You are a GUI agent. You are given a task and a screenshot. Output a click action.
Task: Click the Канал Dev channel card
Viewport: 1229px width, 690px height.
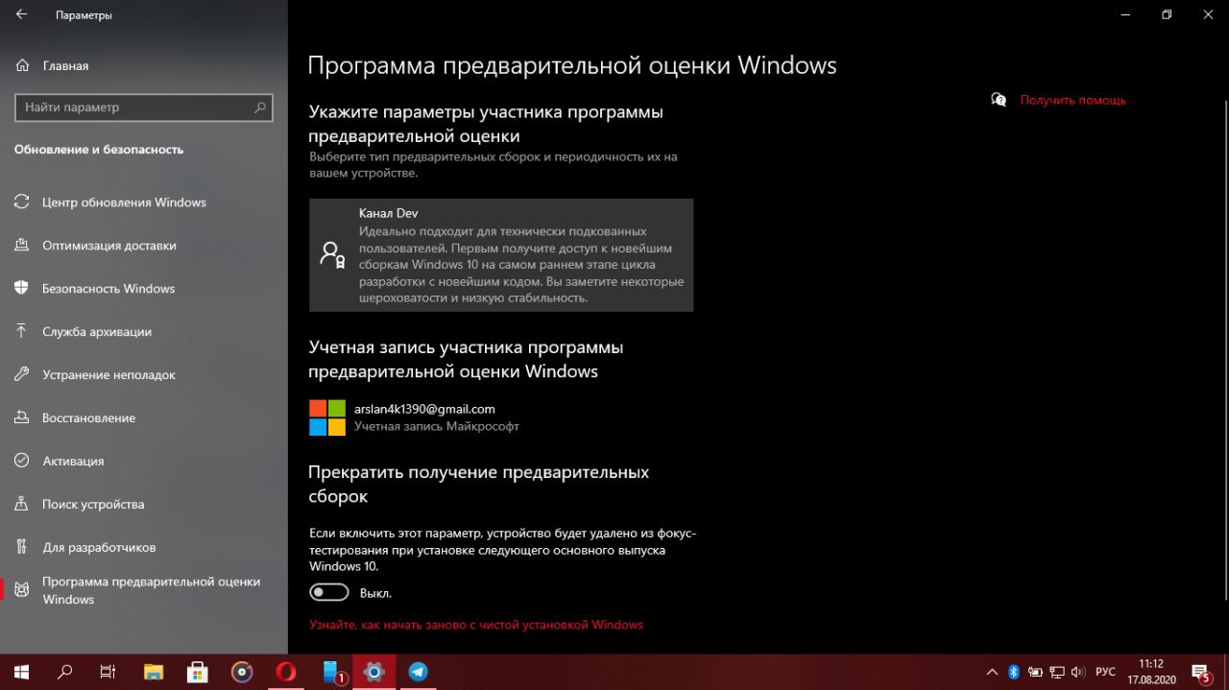501,255
